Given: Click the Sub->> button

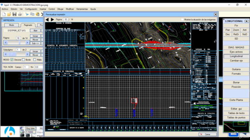Looking at the screenshot, I should pyautogui.click(x=35, y=43).
